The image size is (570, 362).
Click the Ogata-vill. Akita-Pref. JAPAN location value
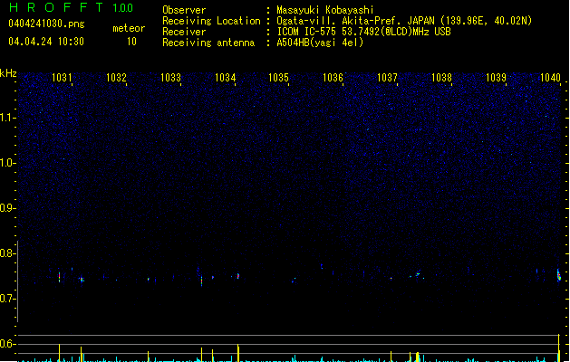point(404,21)
